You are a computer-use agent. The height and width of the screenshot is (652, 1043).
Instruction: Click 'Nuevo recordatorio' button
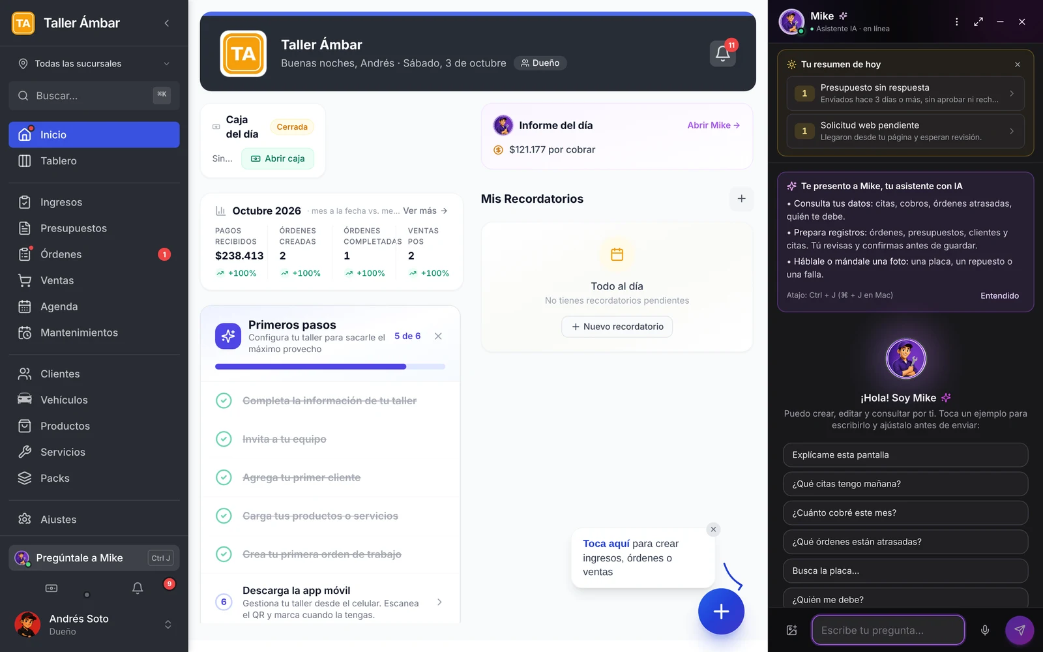617,327
